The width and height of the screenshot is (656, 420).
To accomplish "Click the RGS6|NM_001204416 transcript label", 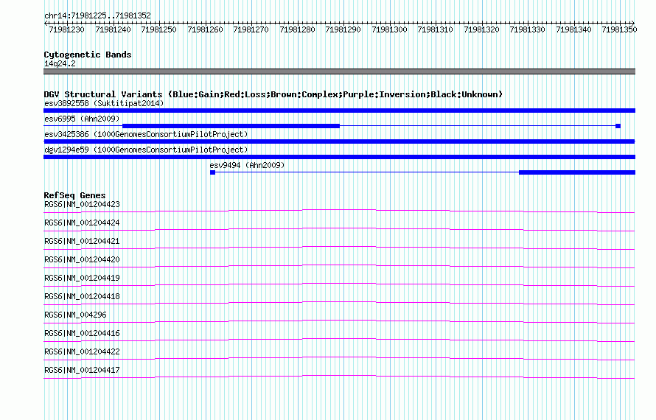I will (x=82, y=333).
